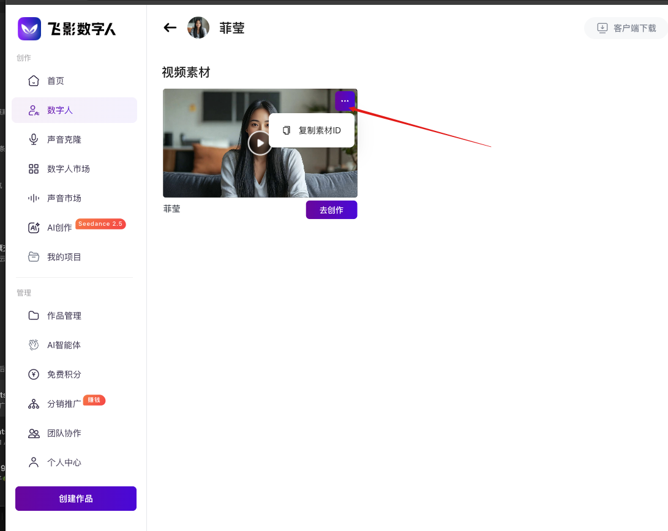The height and width of the screenshot is (531, 668).
Task: Navigate to 数字人 menu label
Action: [x=59, y=110]
